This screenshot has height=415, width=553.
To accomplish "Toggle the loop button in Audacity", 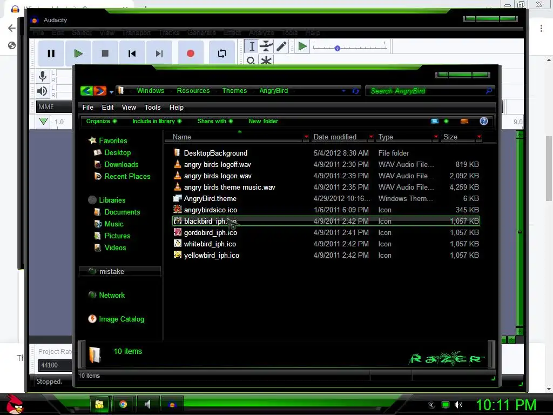I will [x=222, y=53].
